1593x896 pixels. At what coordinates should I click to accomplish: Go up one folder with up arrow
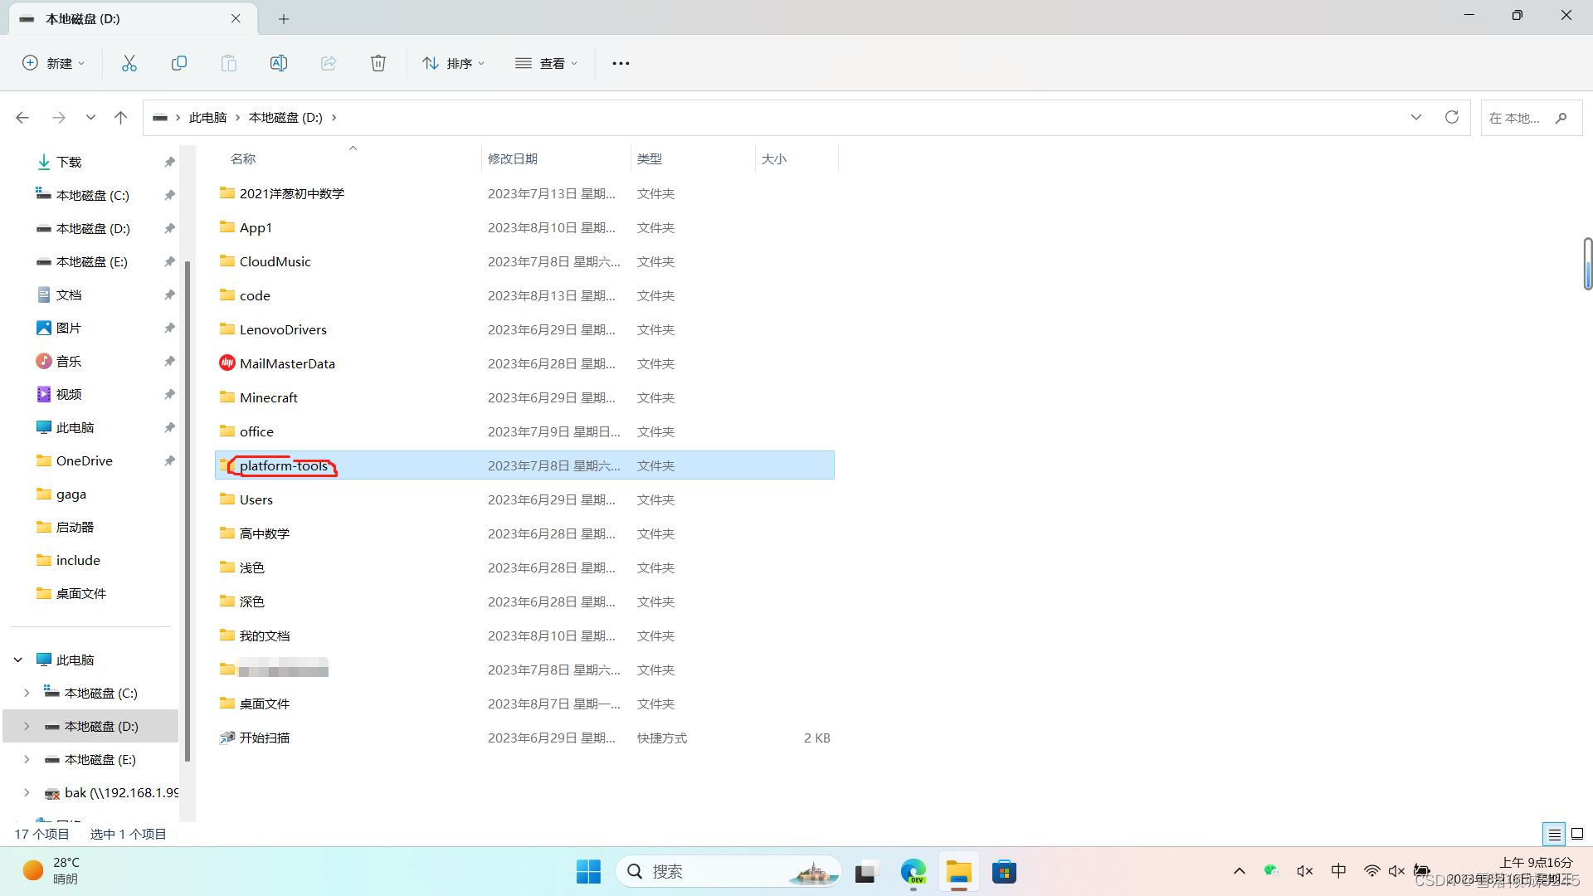pyautogui.click(x=120, y=118)
